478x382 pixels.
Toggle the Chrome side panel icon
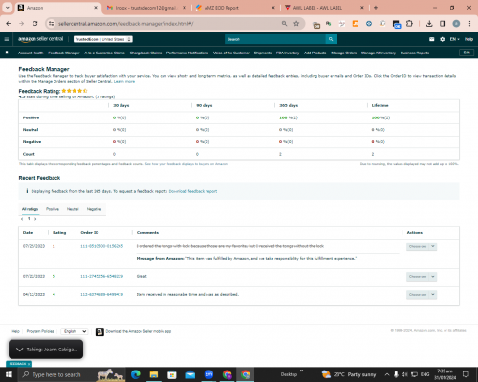tap(443, 23)
